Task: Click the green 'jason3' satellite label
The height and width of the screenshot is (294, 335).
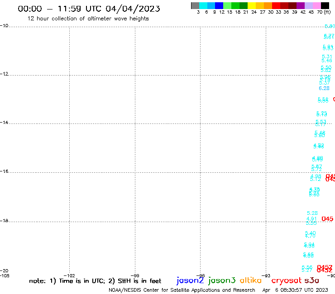Action: point(222,280)
